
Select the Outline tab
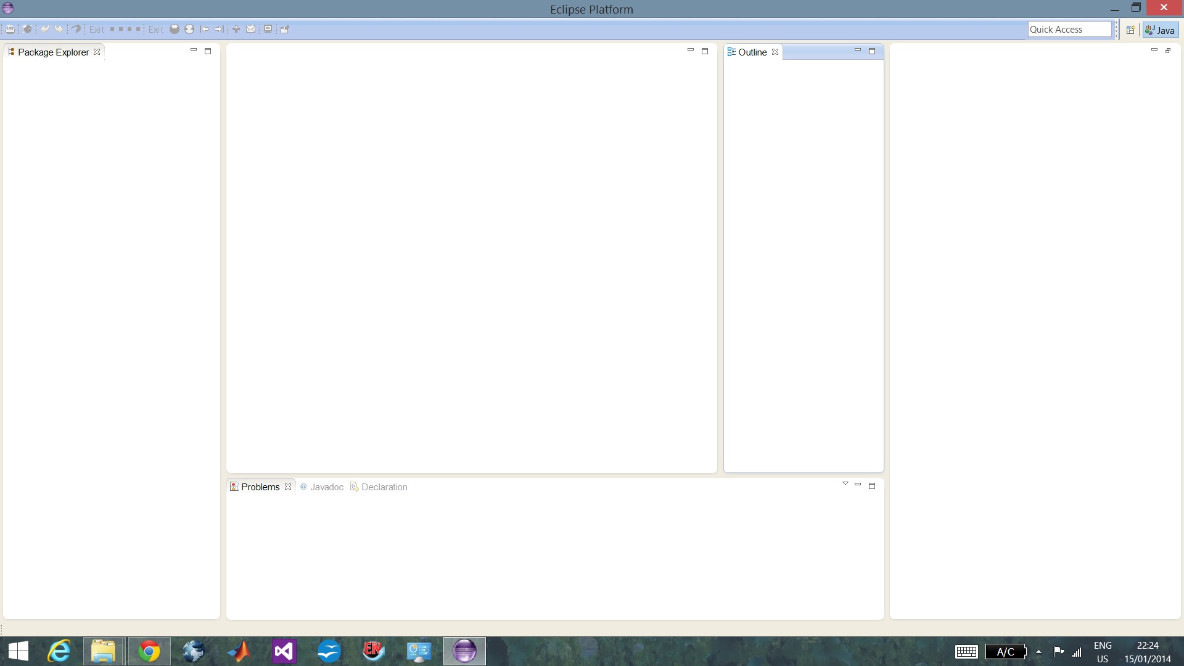[x=752, y=52]
